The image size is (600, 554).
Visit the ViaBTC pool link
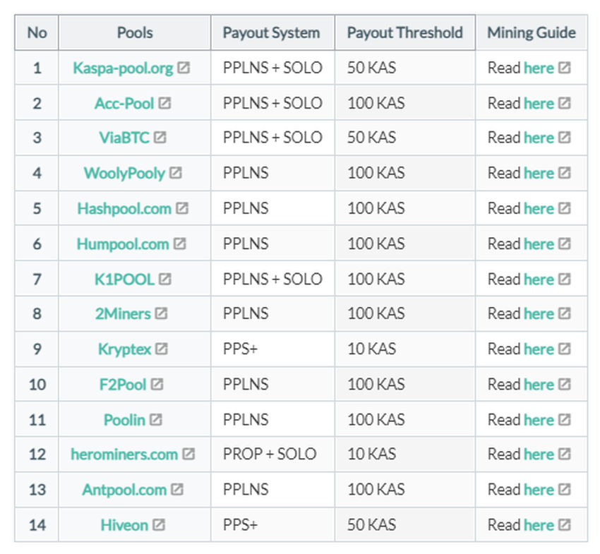124,138
